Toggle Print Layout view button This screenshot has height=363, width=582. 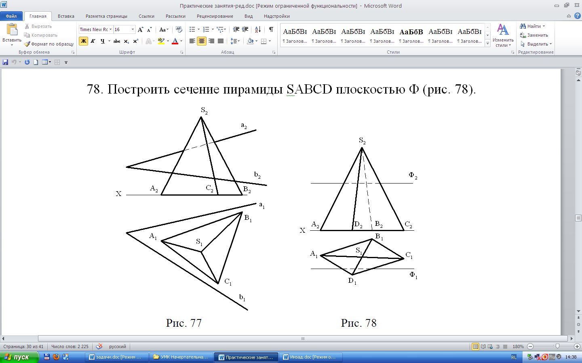click(x=476, y=346)
